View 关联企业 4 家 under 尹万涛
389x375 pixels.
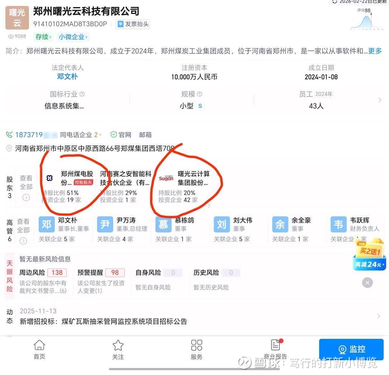pos(115,239)
